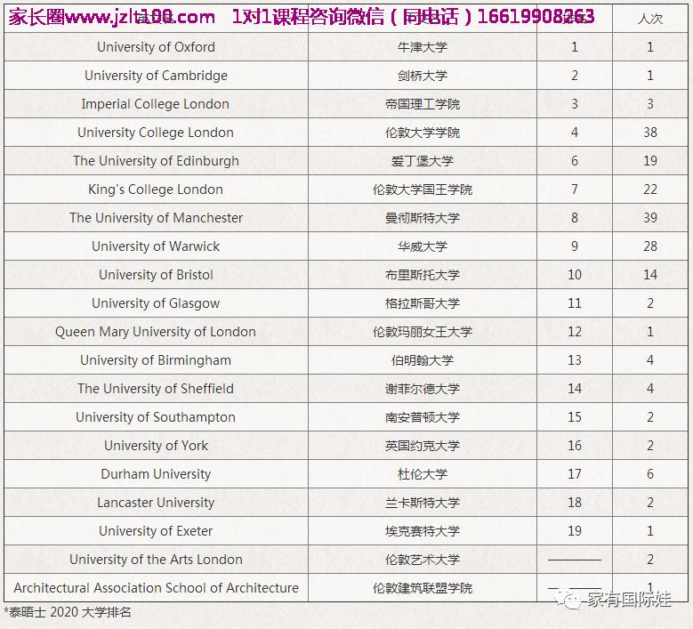Select 'The University of Manchester' text
The height and width of the screenshot is (629, 693).
(156, 218)
